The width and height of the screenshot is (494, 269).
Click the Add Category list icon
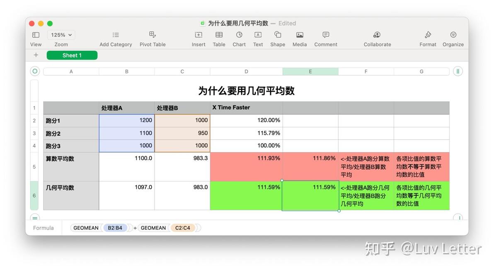coord(116,35)
